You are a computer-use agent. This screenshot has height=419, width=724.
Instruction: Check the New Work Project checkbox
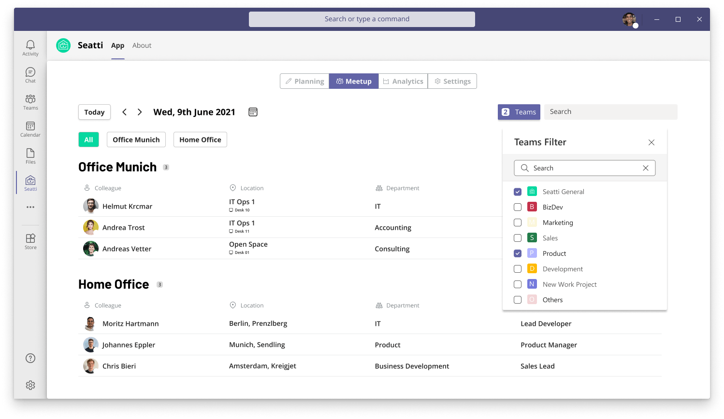[518, 284]
